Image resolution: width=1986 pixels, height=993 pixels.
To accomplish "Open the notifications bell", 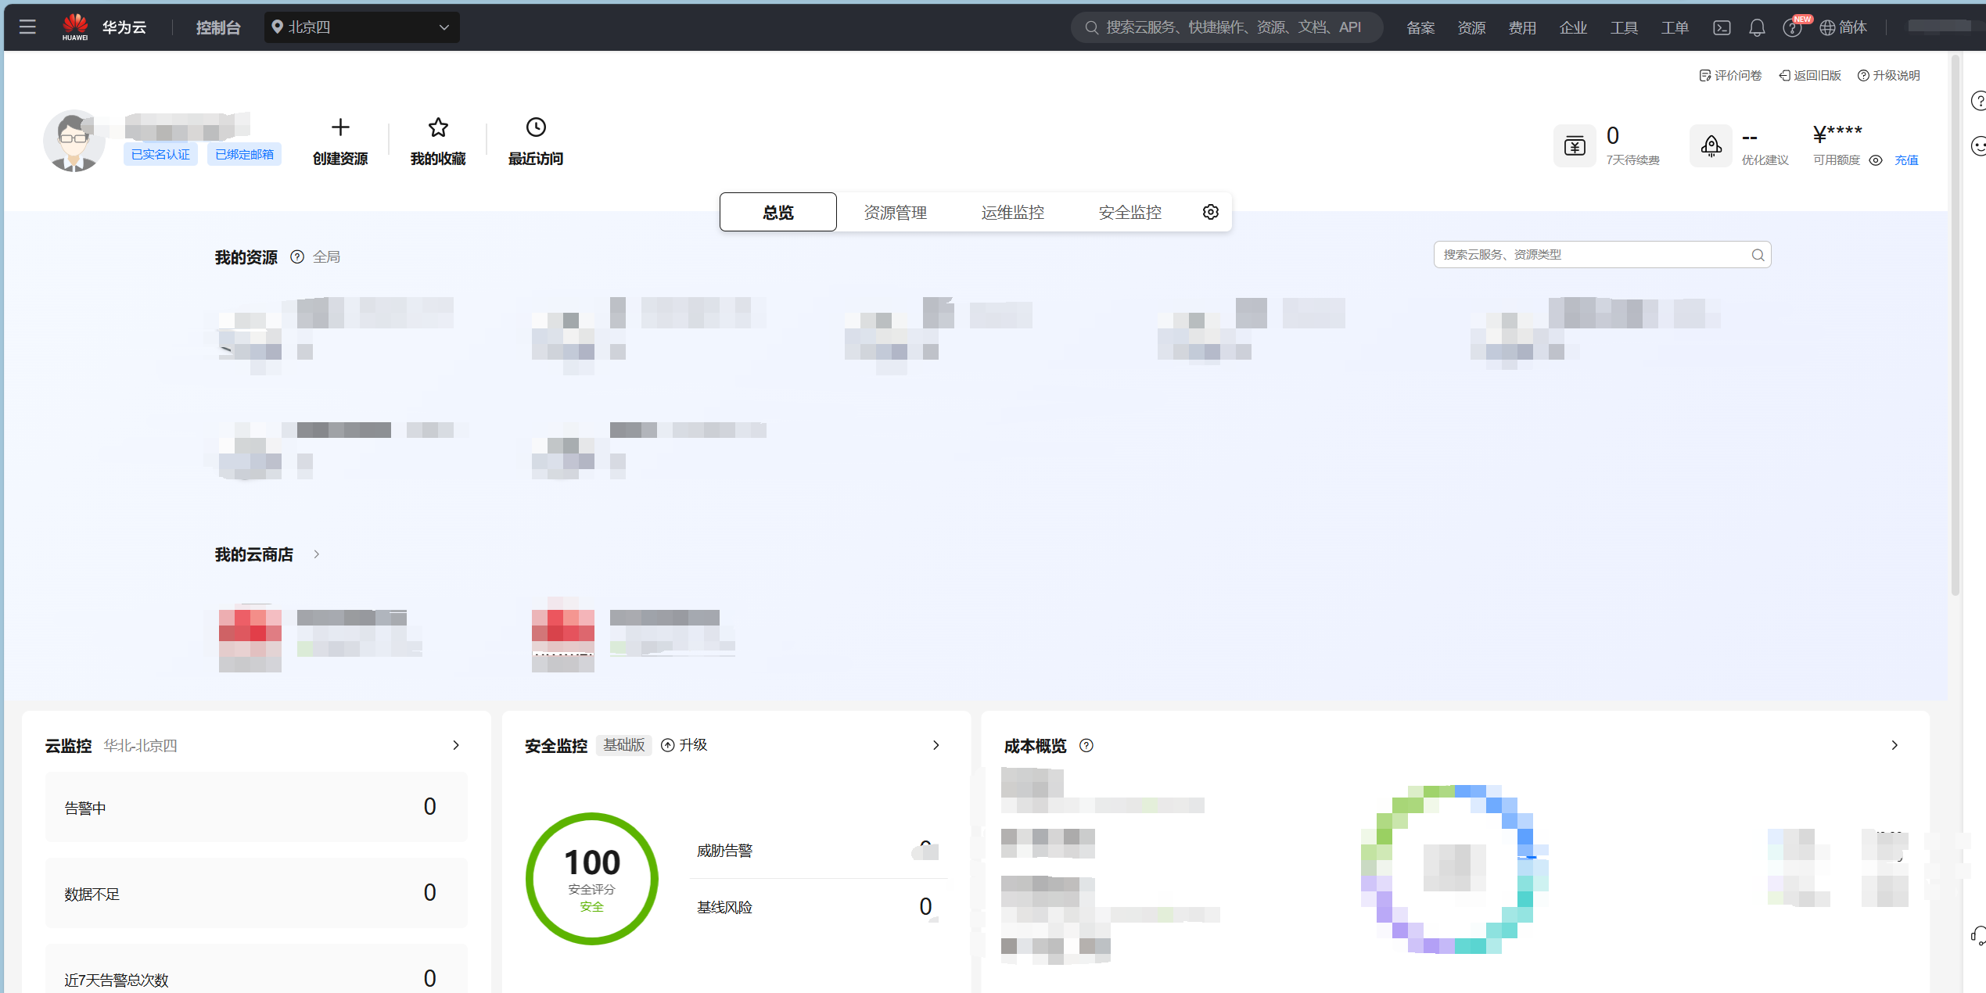I will click(x=1757, y=27).
